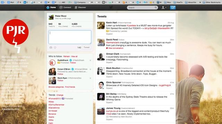The height and width of the screenshot is (124, 222).
Task: Click the add location icon
Action: click(55, 48)
